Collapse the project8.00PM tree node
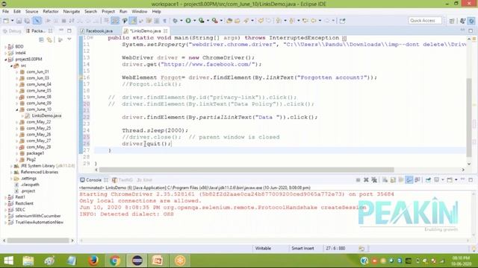The height and width of the screenshot is (268, 478). pyautogui.click(x=5, y=60)
